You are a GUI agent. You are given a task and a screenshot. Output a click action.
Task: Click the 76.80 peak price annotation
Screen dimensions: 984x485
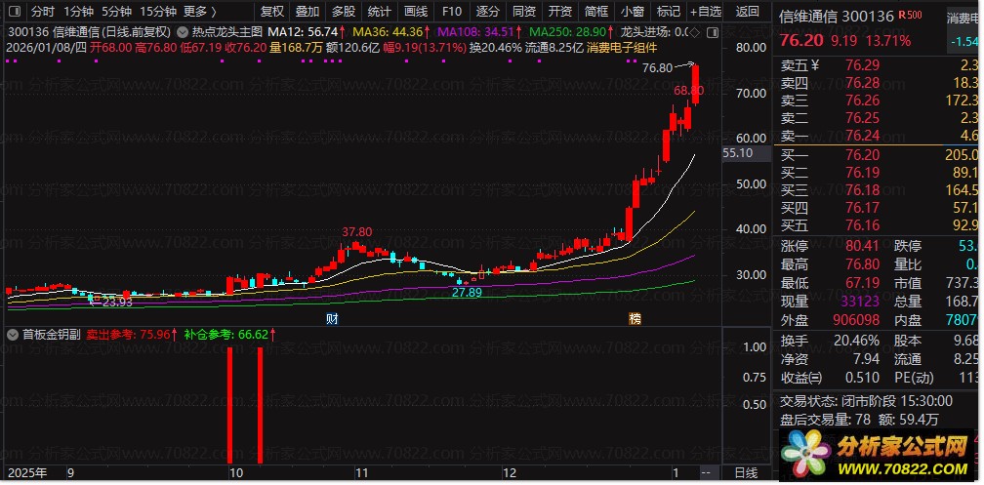[657, 68]
